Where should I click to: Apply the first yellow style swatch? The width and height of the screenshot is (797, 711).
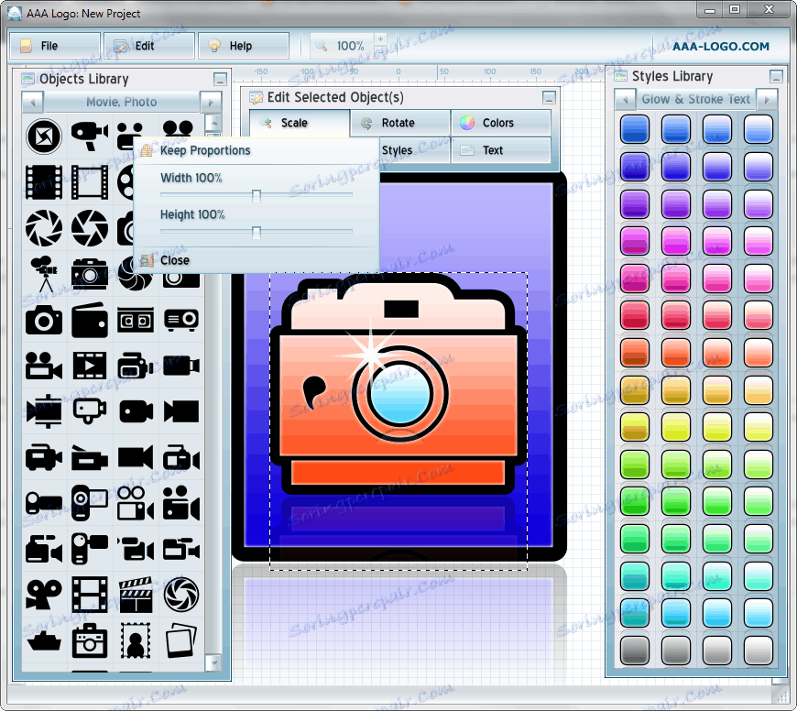click(x=635, y=427)
